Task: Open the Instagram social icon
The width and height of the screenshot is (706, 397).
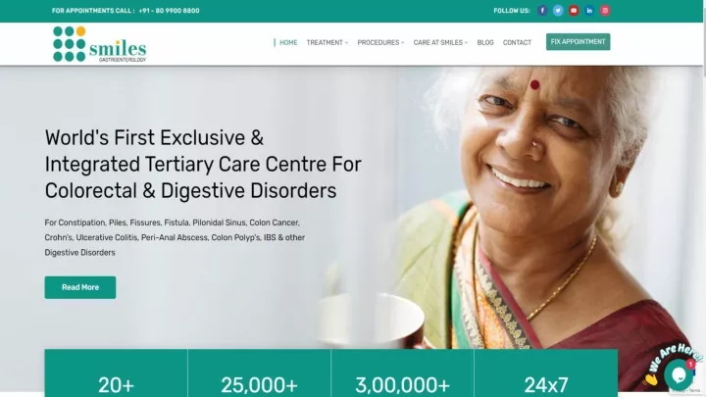Action: [x=605, y=11]
